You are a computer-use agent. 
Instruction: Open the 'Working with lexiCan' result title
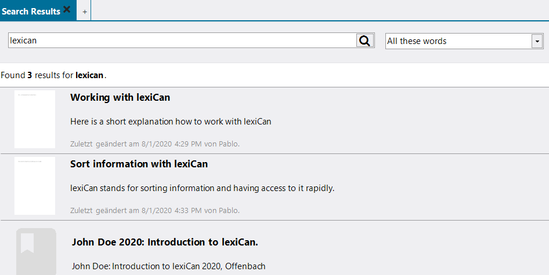[120, 97]
